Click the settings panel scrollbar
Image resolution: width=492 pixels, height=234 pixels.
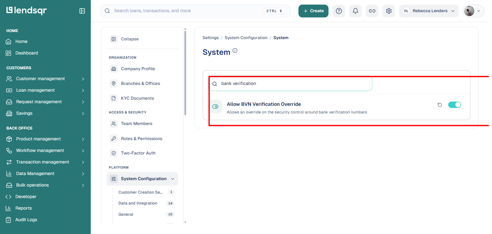pos(185,73)
